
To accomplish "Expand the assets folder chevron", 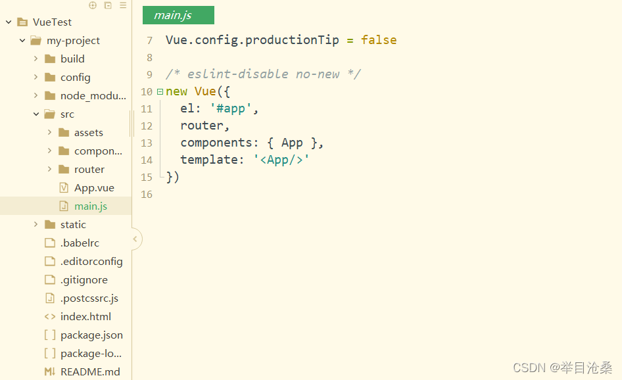I will coord(49,132).
